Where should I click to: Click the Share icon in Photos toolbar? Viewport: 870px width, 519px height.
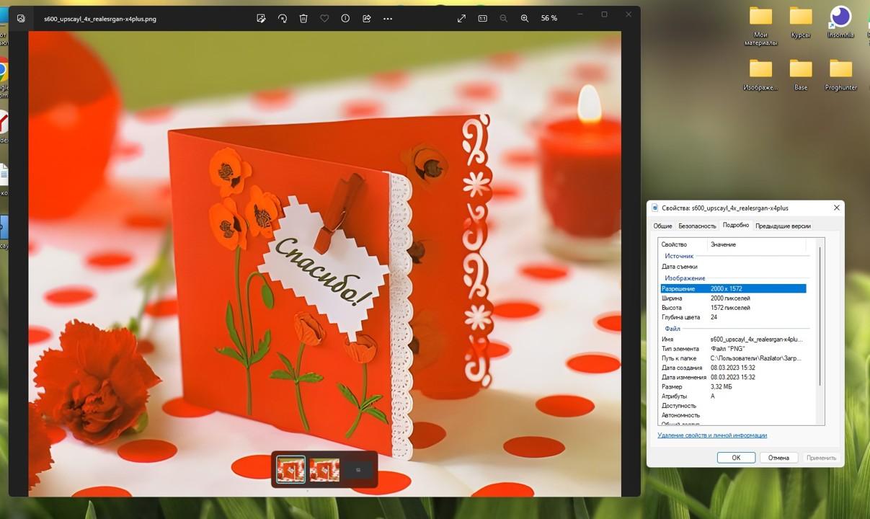click(366, 19)
